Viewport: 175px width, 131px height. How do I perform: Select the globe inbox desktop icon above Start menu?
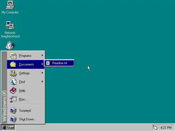coord(10,46)
